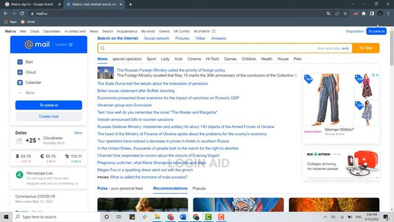Open Task View on the taskbar
Screen dimensions: 394x222
click(119, 216)
